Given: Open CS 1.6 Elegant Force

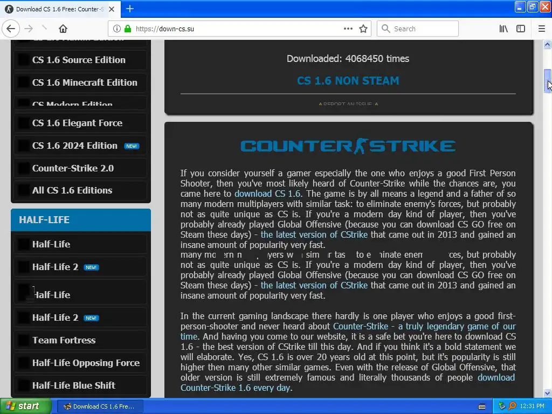Looking at the screenshot, I should click(81, 123).
